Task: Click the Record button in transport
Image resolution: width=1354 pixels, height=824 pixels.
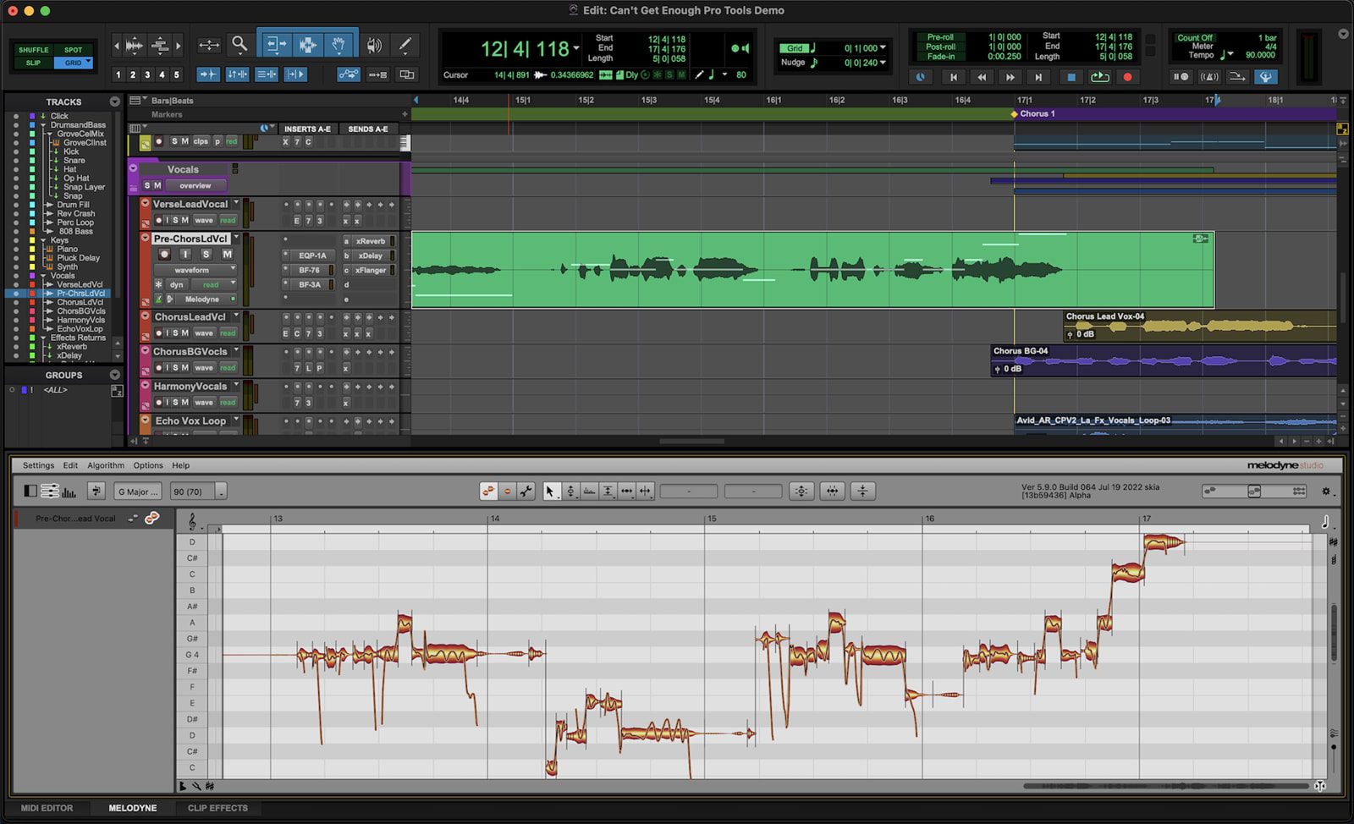Action: click(1127, 77)
